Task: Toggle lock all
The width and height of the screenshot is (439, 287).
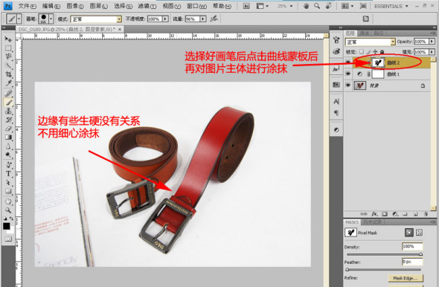Action: (382, 52)
